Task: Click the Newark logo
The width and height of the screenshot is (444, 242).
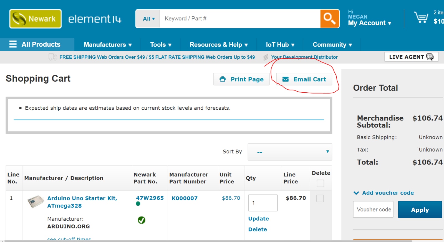Action: pyautogui.click(x=36, y=19)
